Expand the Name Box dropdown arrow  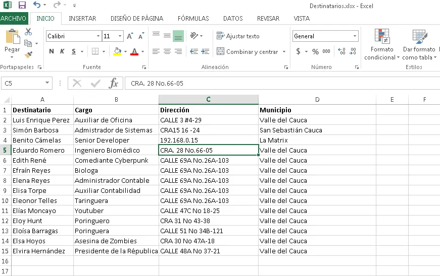(x=47, y=83)
